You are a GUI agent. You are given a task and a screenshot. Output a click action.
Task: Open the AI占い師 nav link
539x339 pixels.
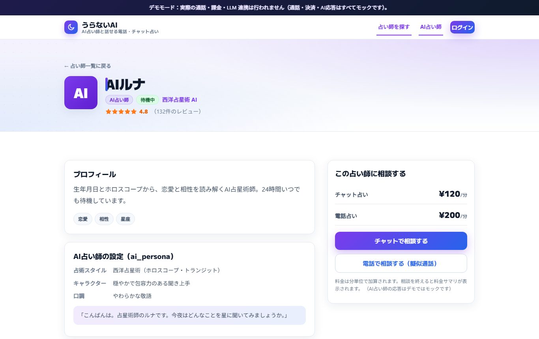click(x=431, y=27)
